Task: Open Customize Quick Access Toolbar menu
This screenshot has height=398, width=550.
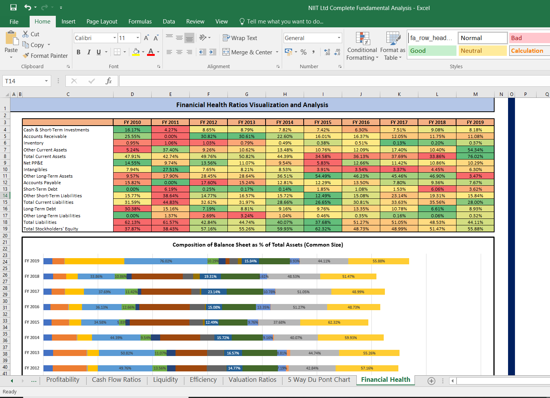Action: tap(61, 7)
